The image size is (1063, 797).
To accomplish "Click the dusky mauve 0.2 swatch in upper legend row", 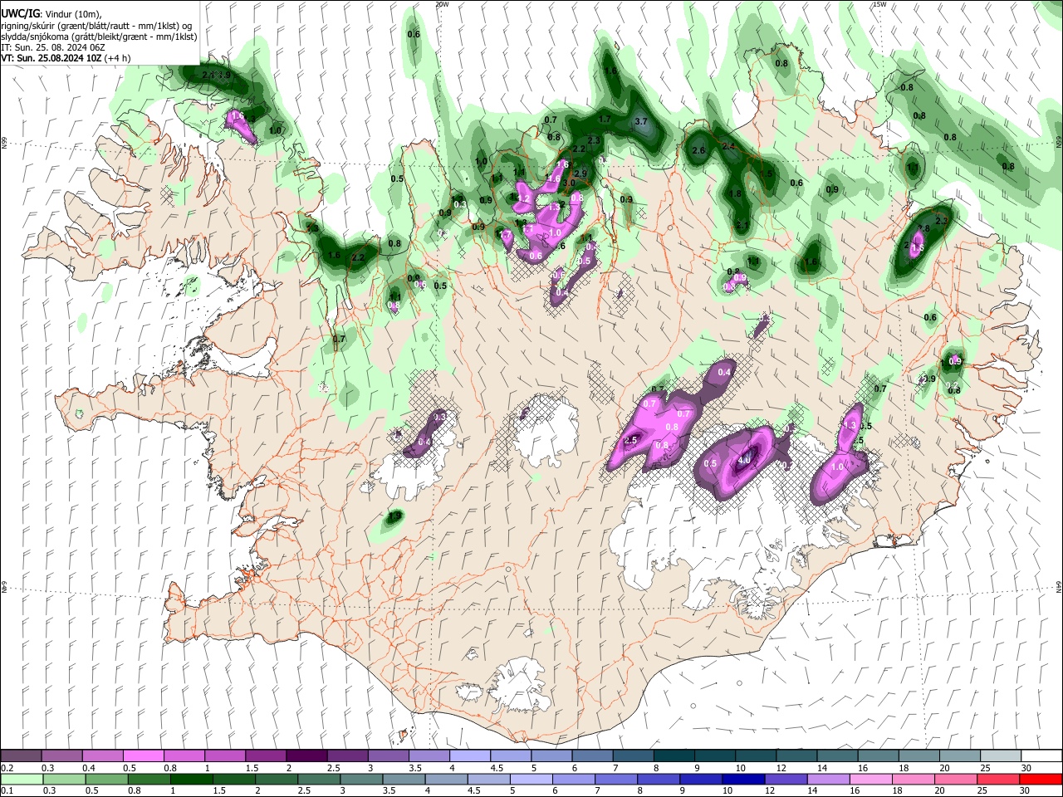I will pos(22,755).
